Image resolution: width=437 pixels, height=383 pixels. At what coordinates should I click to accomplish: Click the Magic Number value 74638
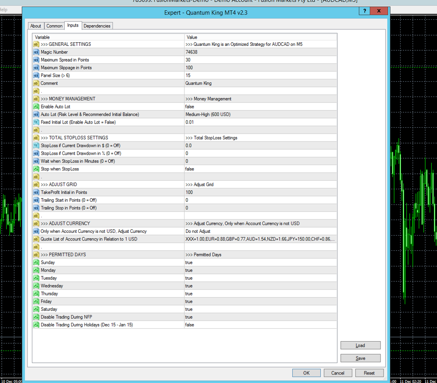[x=191, y=52]
